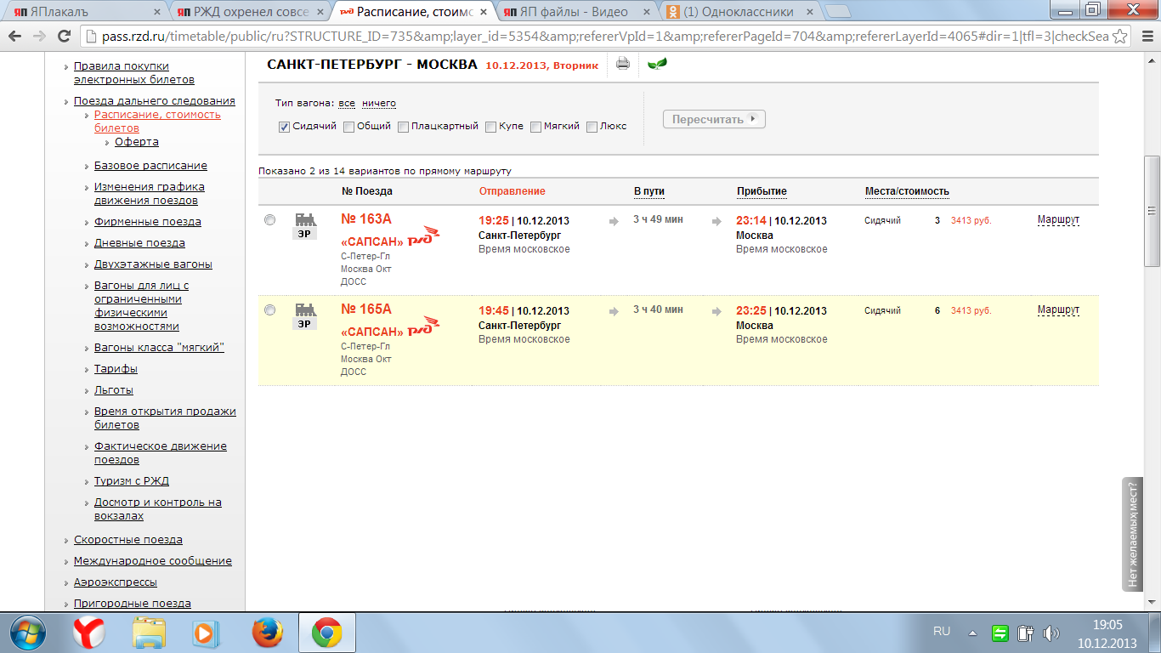Click the RZD logo in the 163A row
The image size is (1161, 653).
[424, 236]
